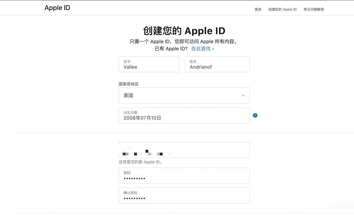Open the birth date help tooltip question mark
Screen dimensions: 354x215
coord(255,115)
